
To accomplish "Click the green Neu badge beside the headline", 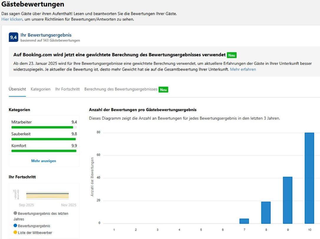I will pos(232,55).
